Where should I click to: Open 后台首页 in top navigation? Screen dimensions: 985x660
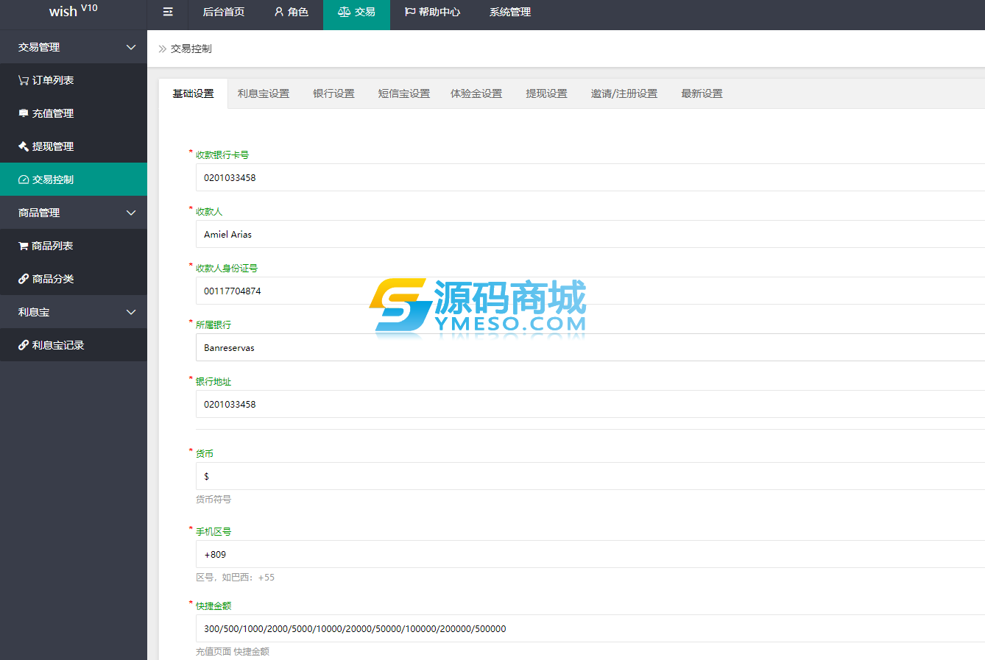click(x=224, y=12)
